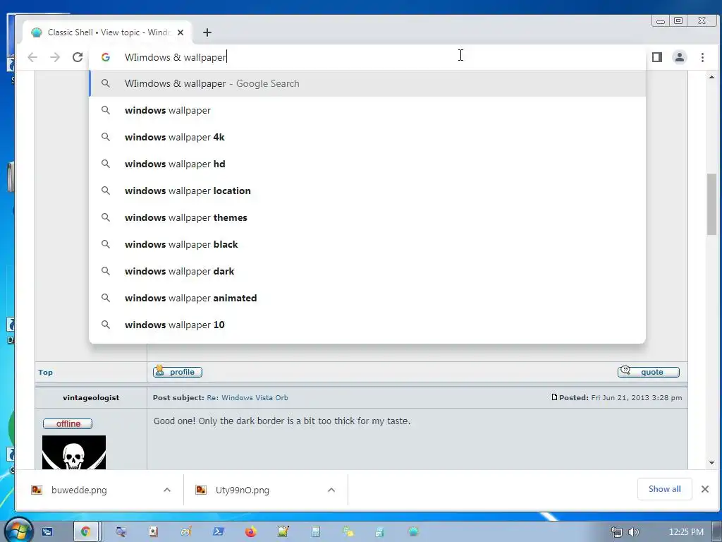Switch to Classic Shell View topic tab

[x=107, y=32]
